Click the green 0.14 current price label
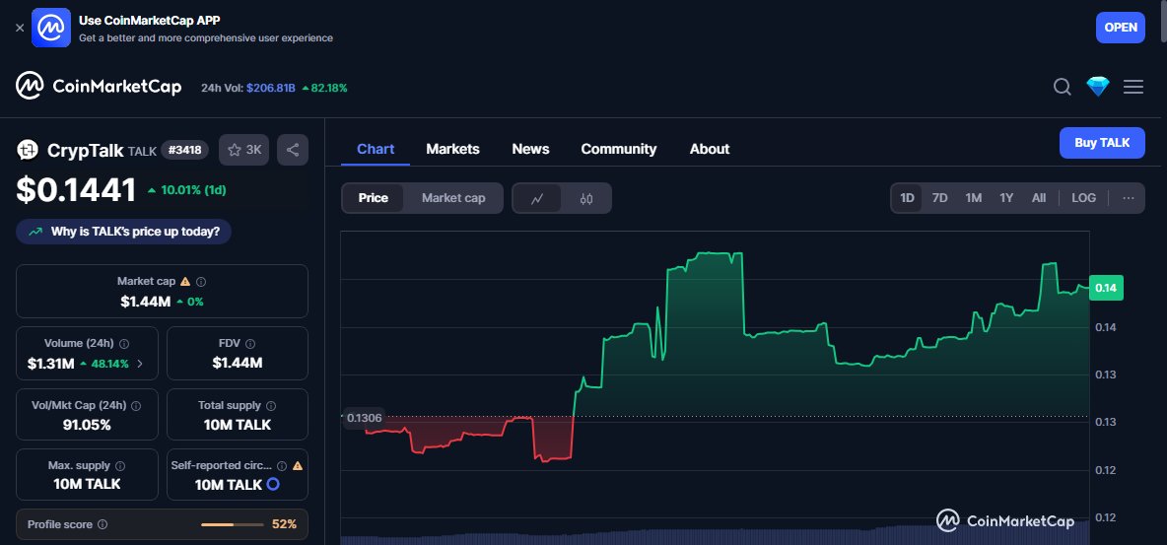 tap(1106, 288)
